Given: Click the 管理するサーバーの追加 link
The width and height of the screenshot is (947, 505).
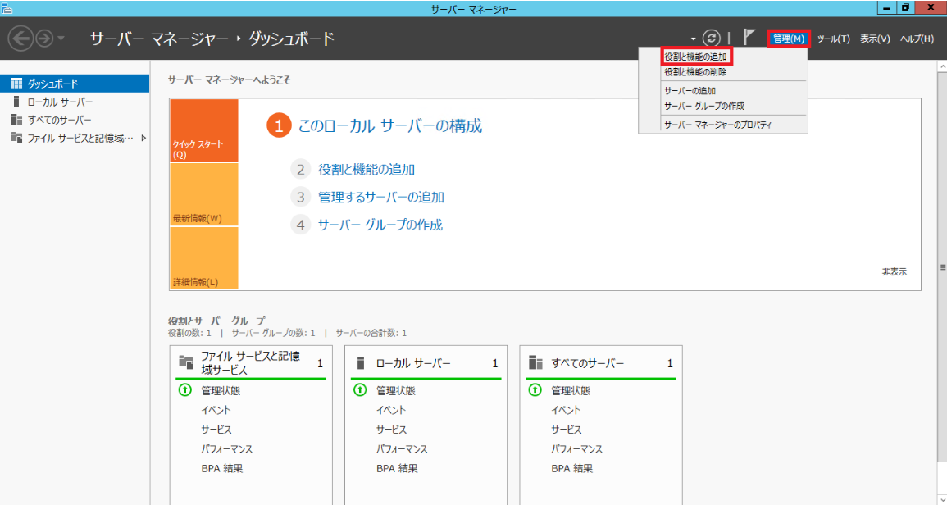Looking at the screenshot, I should point(381,197).
